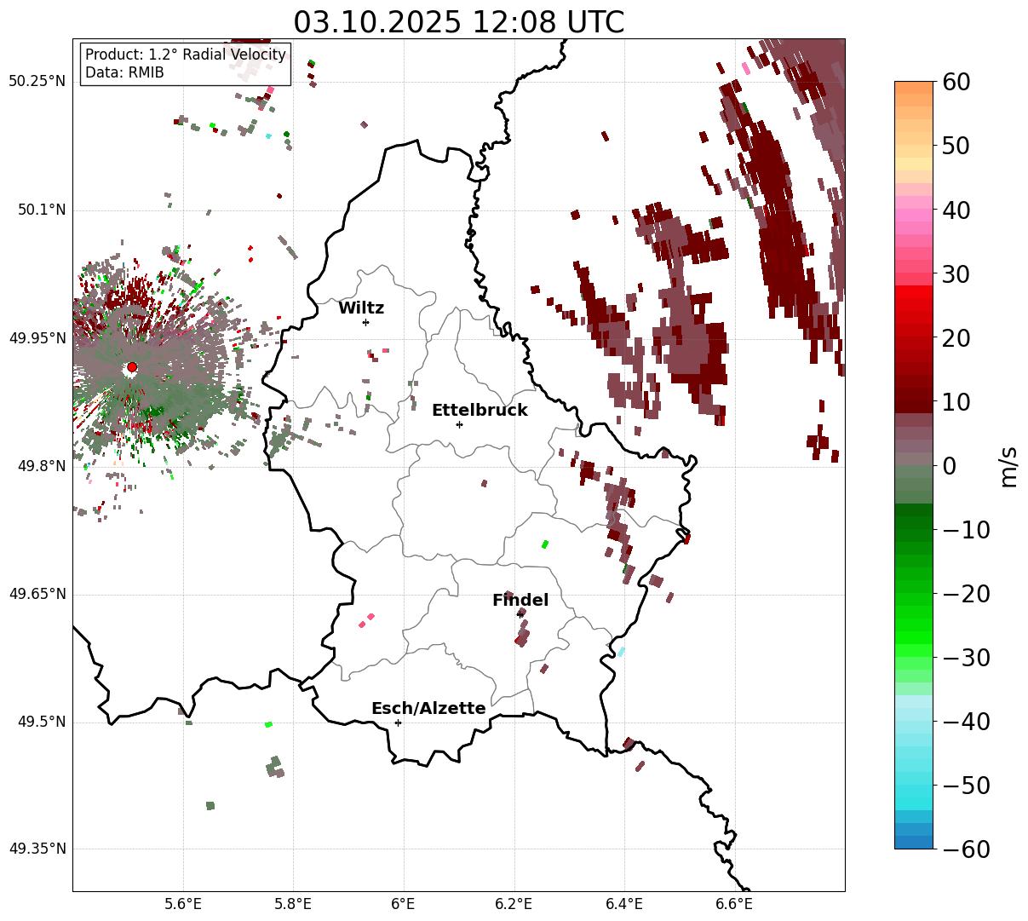
Task: Click the 5.6°E longitude tick label
Action: click(183, 904)
